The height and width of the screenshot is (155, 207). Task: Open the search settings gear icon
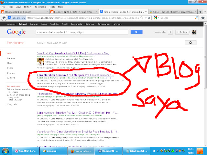click(191, 43)
